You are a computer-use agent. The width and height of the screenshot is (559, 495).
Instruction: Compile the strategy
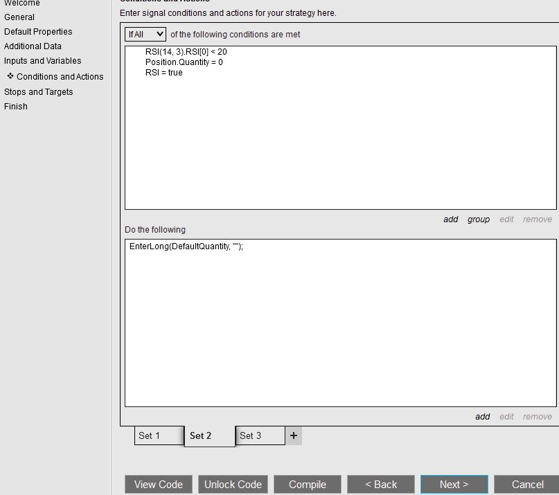click(x=308, y=485)
